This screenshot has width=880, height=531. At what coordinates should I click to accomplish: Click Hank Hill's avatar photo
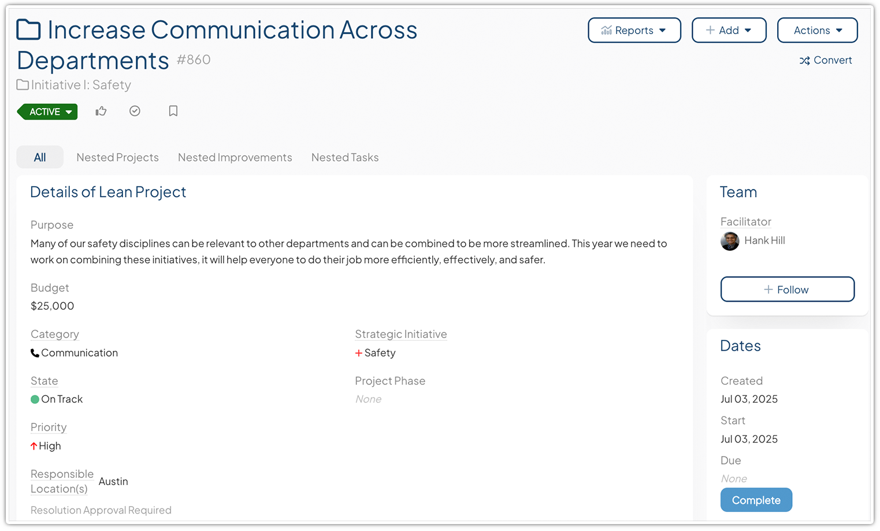point(729,241)
